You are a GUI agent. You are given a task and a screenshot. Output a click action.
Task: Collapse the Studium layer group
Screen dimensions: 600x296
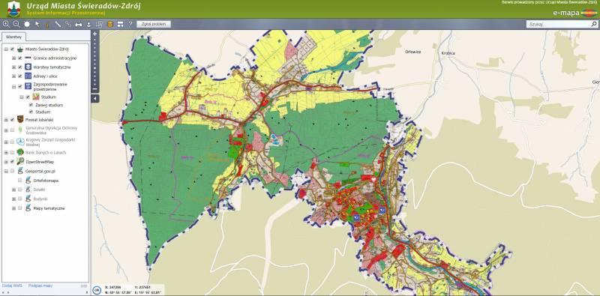22,97
